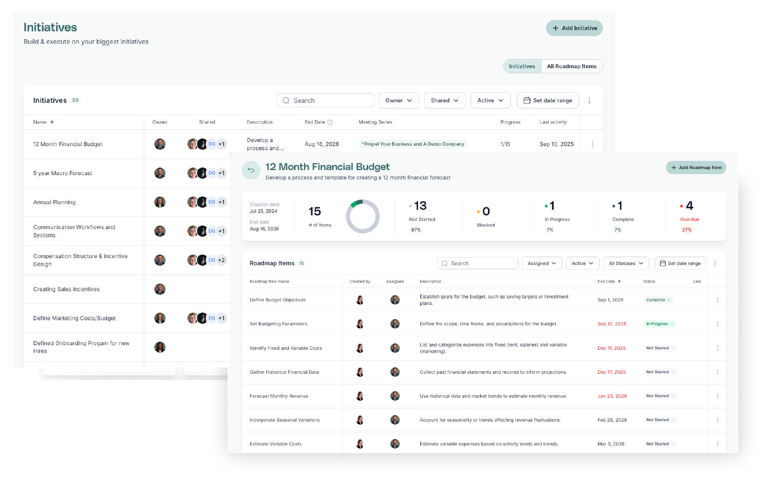Image resolution: width=764 pixels, height=502 pixels.
Task: Open kebab menu in Initiatives table header
Action: (x=589, y=101)
